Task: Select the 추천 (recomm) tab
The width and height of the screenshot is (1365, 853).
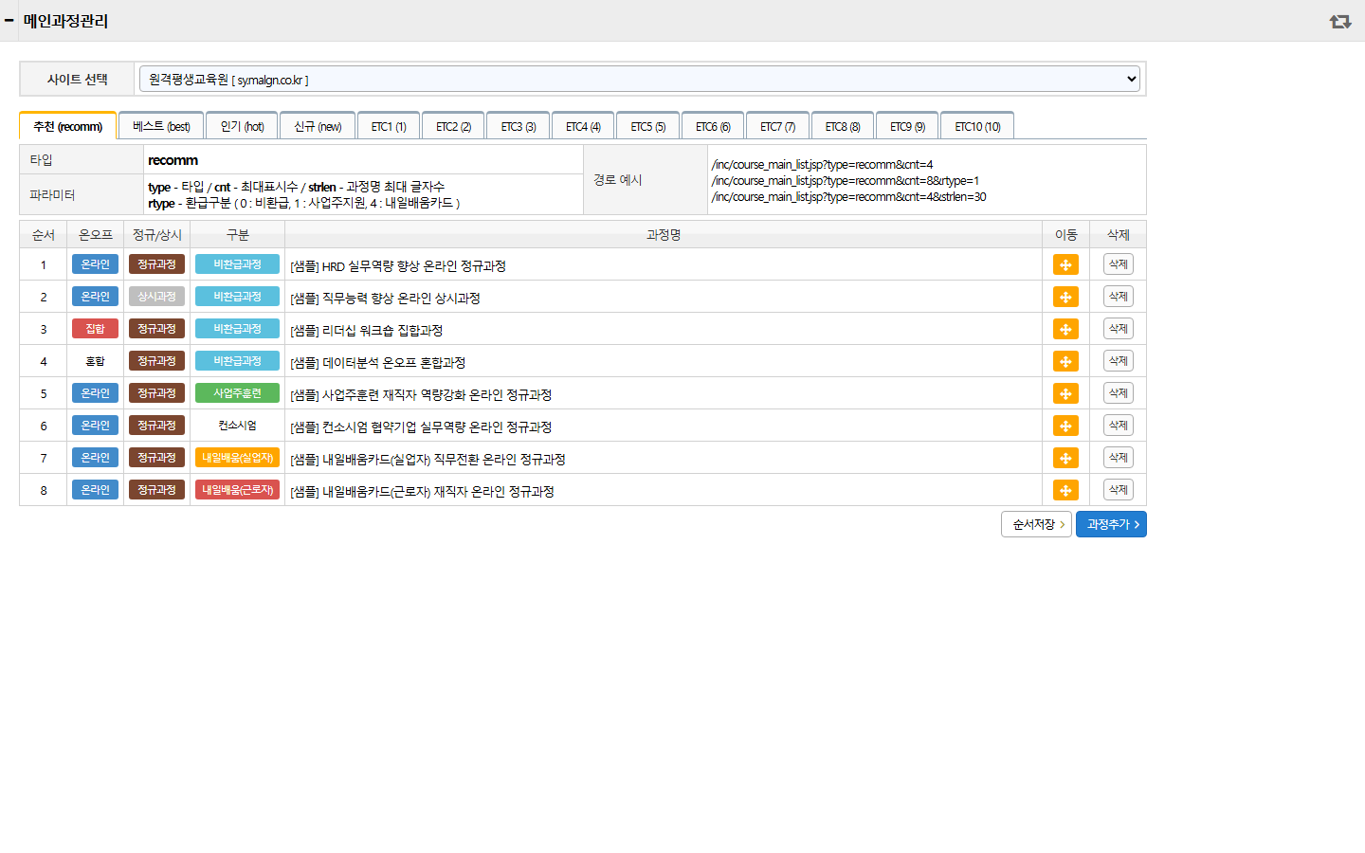Action: (67, 126)
